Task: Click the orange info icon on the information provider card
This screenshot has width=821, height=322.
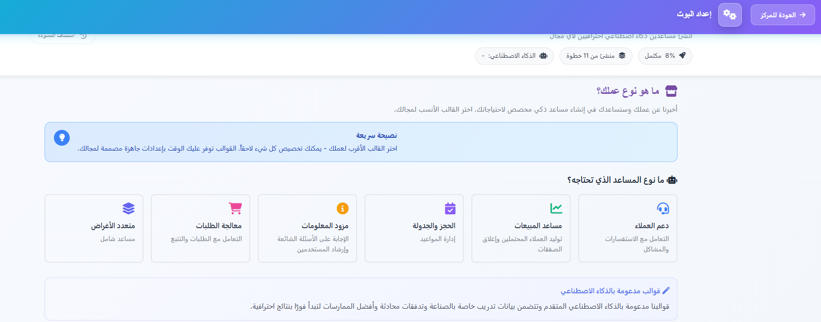Action: (343, 208)
